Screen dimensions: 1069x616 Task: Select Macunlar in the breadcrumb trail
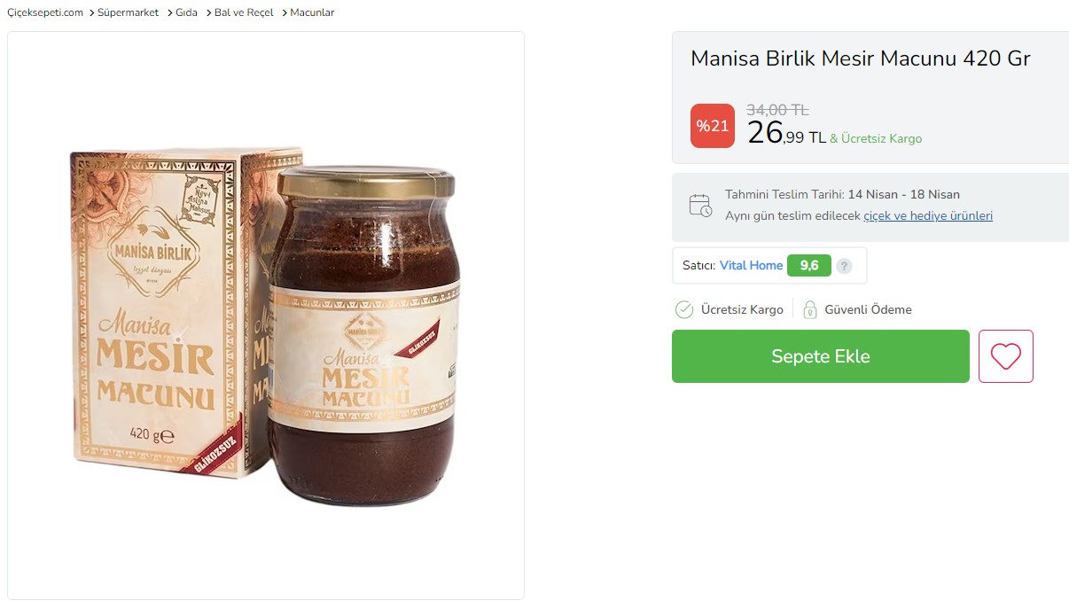tap(313, 12)
